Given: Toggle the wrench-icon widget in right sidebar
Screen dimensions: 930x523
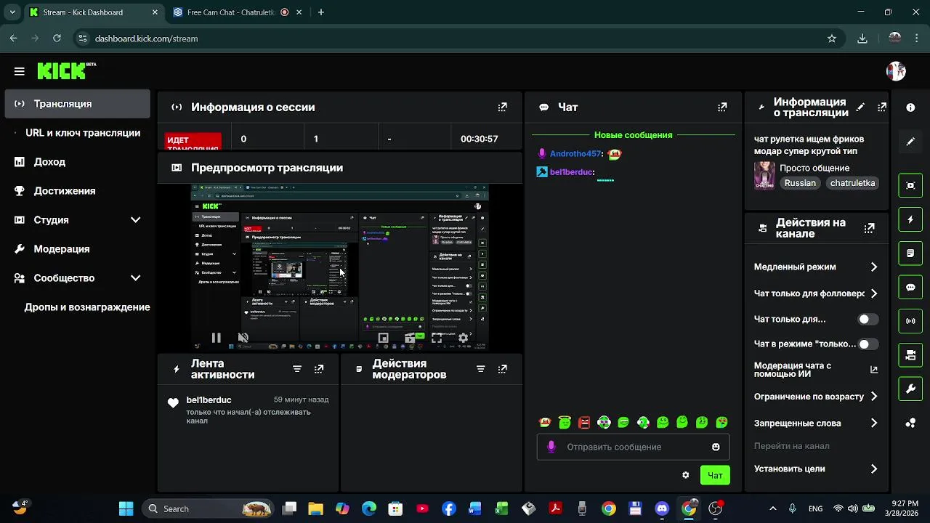Looking at the screenshot, I should click(910, 389).
